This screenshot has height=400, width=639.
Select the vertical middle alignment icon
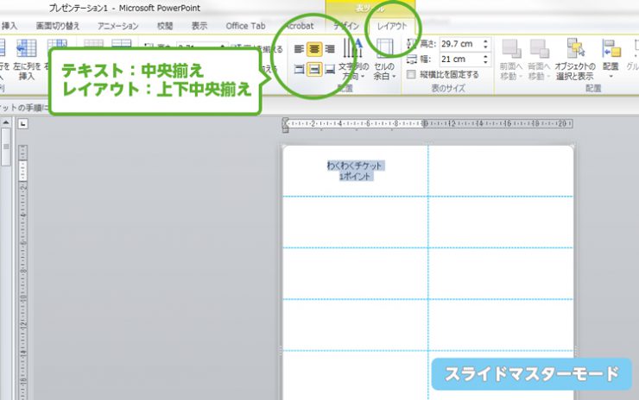pyautogui.click(x=314, y=70)
